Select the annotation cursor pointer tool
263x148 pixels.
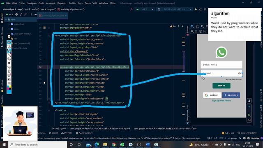pos(9,46)
